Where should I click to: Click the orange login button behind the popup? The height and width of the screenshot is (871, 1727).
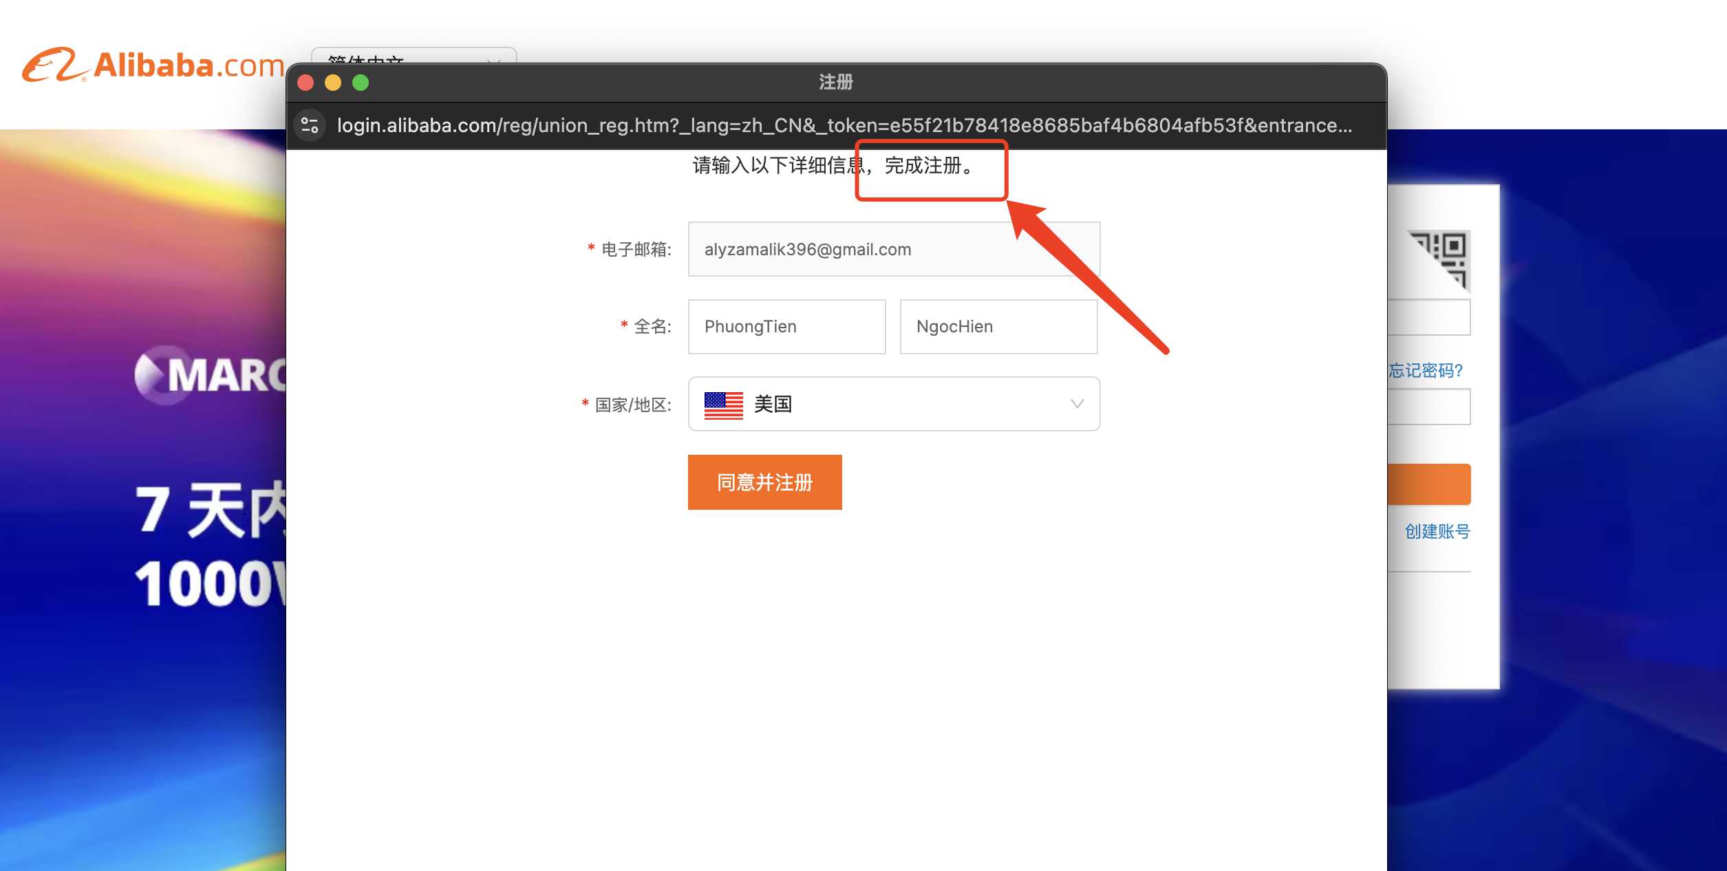(1429, 484)
